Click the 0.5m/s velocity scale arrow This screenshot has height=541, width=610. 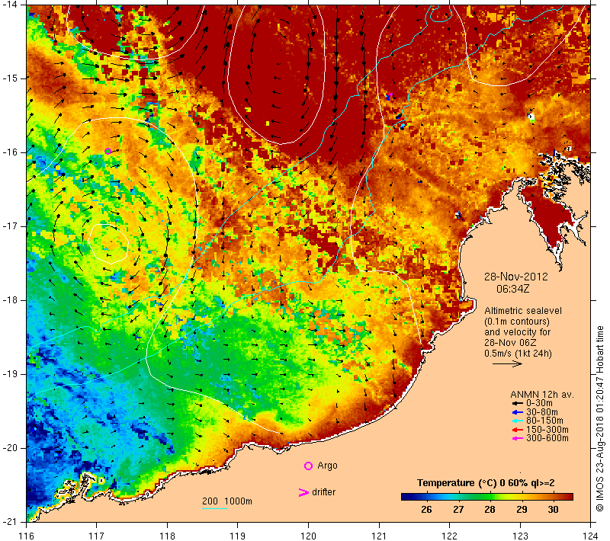[507, 363]
